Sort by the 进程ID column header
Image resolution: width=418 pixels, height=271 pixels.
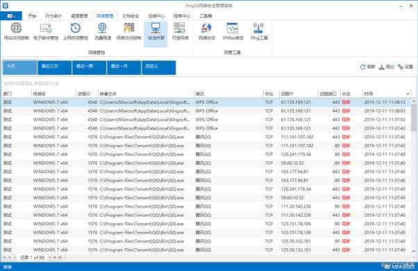click(87, 94)
